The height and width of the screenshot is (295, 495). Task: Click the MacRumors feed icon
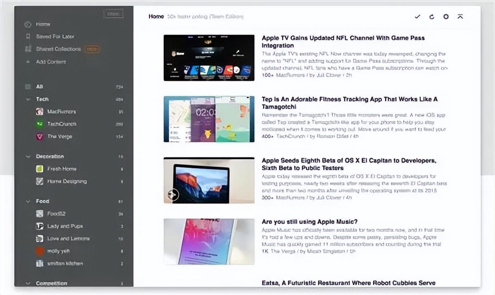[40, 111]
